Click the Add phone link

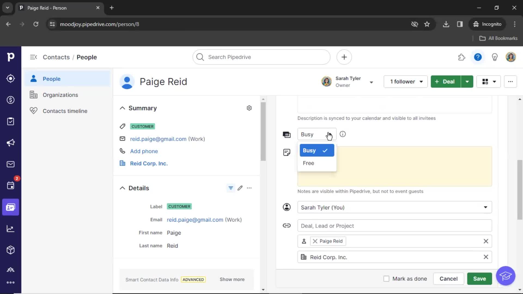pyautogui.click(x=144, y=151)
